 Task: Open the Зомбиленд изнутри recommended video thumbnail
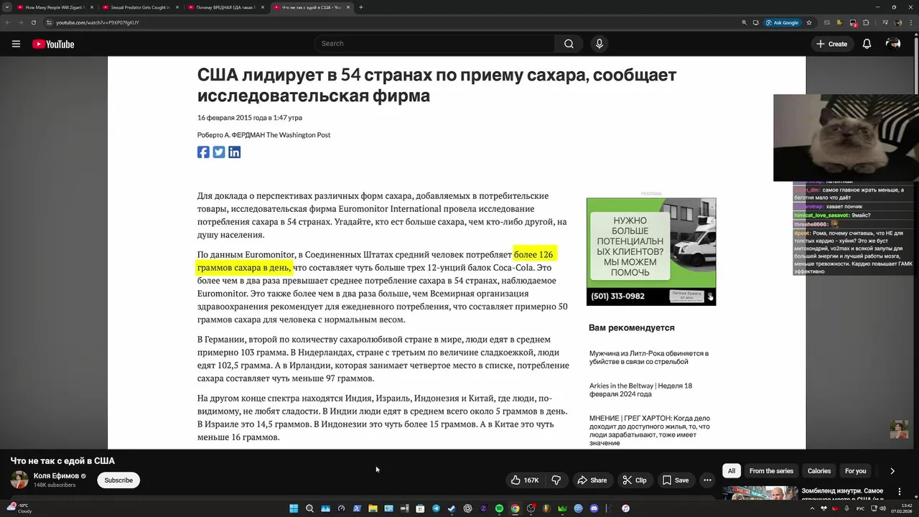tap(760, 493)
